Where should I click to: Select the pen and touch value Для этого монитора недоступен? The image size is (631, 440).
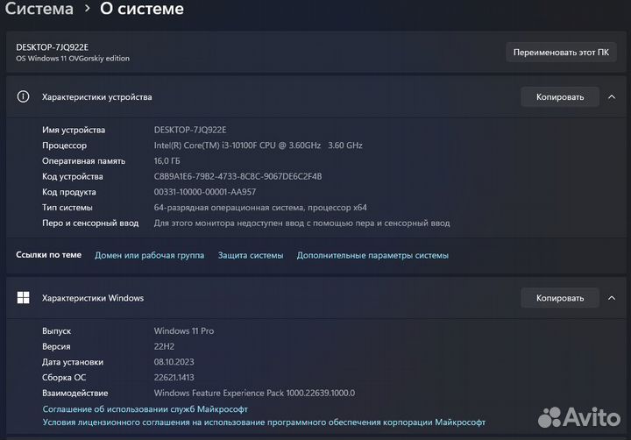click(301, 223)
